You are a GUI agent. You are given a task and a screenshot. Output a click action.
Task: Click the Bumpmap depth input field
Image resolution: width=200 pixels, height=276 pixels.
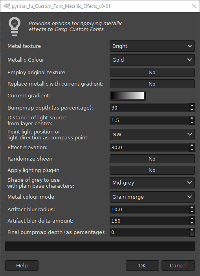(150, 108)
